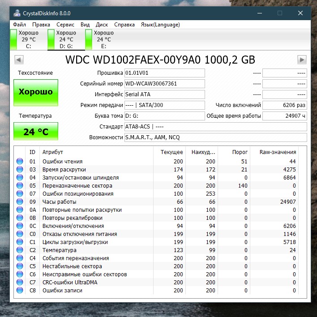Click status circle of События переназначения row
The image size is (317, 317).
pyautogui.click(x=20, y=258)
